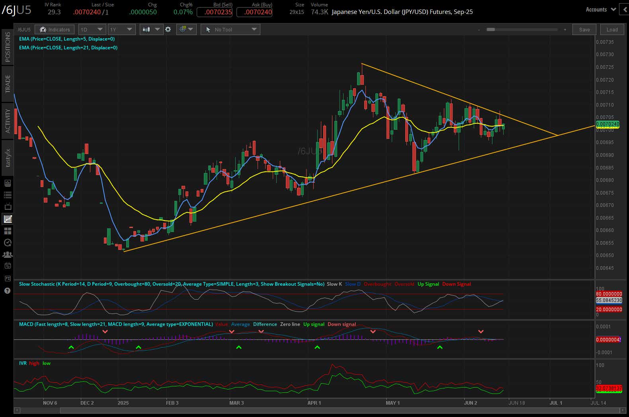Open the help question mark icon
This screenshot has height=417, width=629.
(8, 291)
